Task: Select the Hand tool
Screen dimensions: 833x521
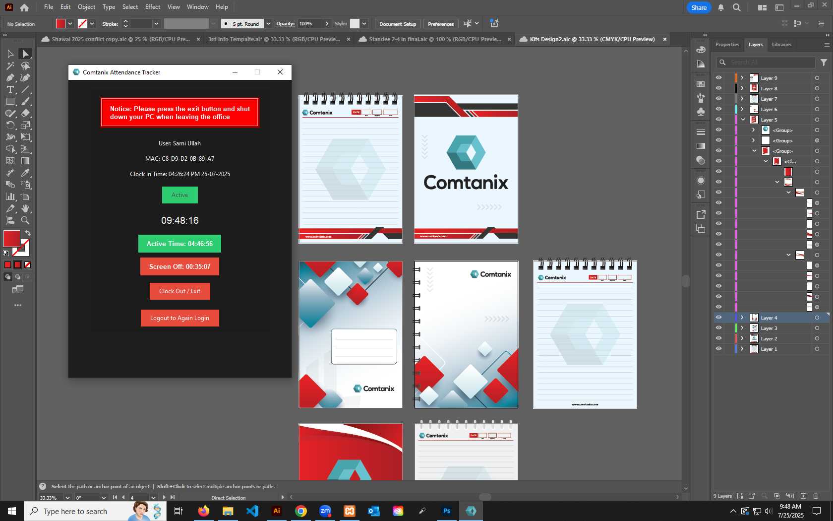Action: coord(25,208)
